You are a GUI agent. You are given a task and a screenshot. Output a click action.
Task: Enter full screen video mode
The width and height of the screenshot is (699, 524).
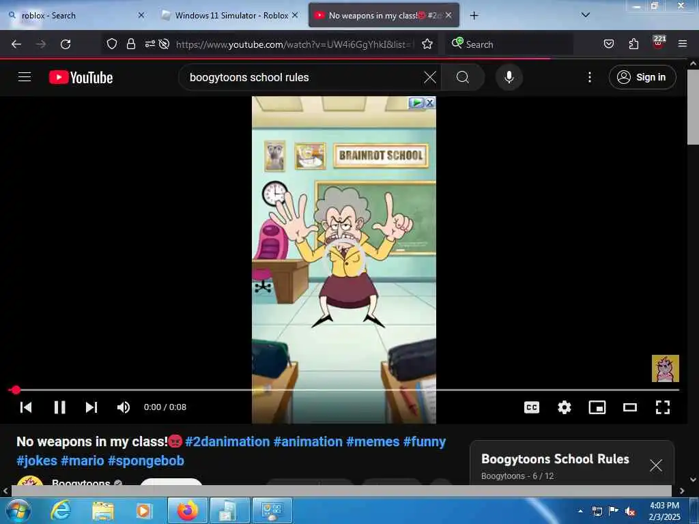(662, 407)
